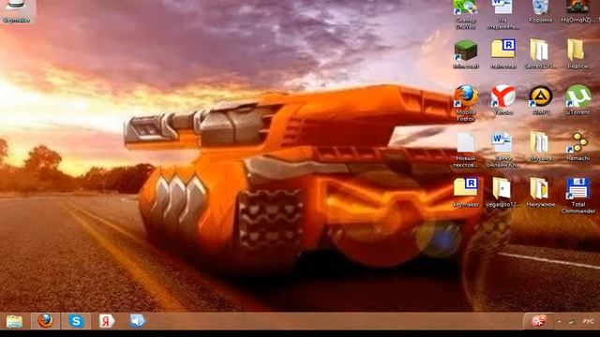Click the red tray icon near the clock area

tap(538, 321)
